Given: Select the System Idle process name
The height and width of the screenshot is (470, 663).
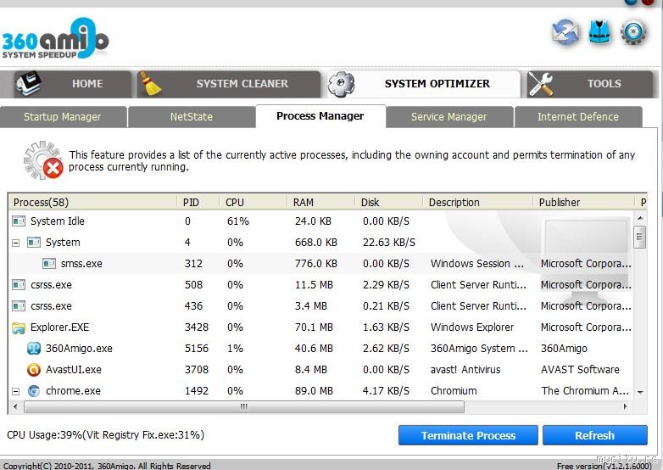Looking at the screenshot, I should click(x=58, y=221).
